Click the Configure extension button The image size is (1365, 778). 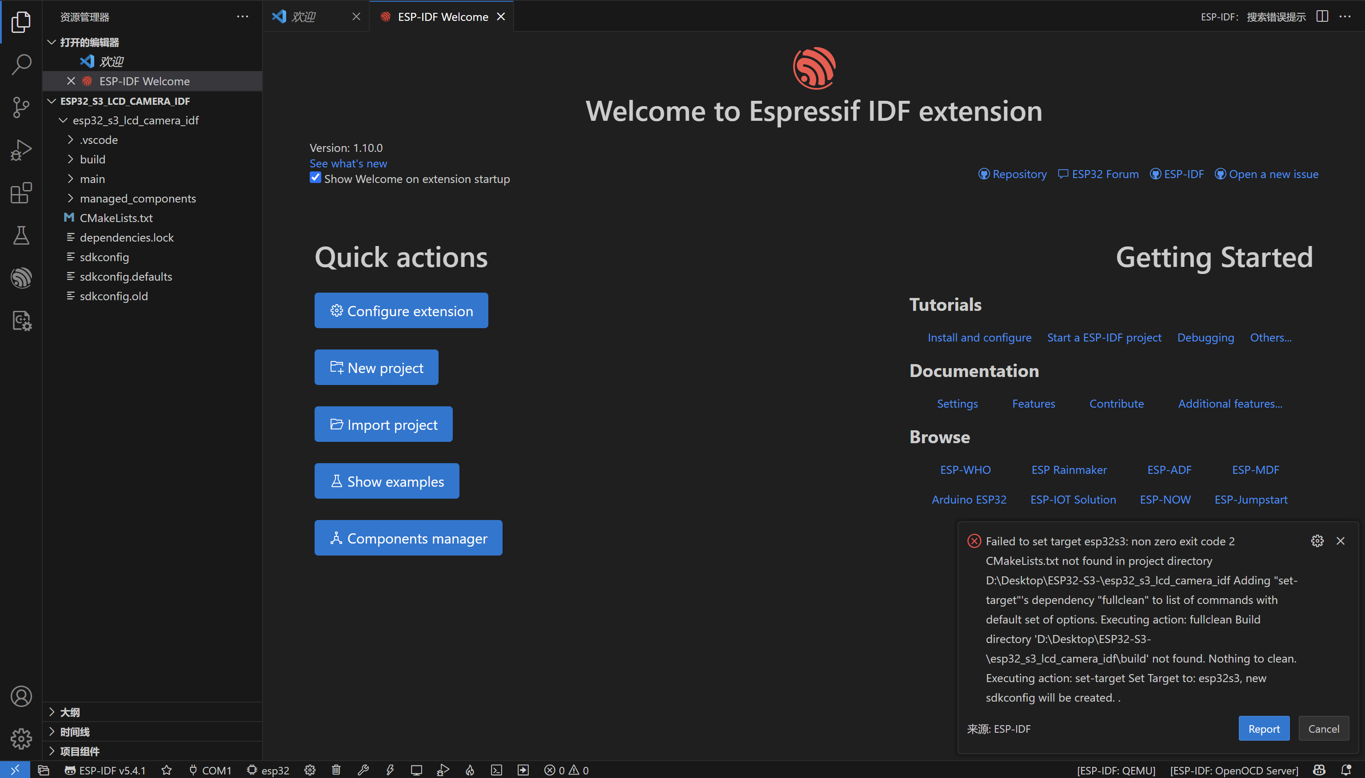point(401,310)
